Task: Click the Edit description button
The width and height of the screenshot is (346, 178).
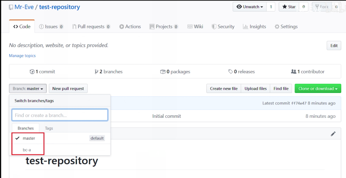Action: 334,46
